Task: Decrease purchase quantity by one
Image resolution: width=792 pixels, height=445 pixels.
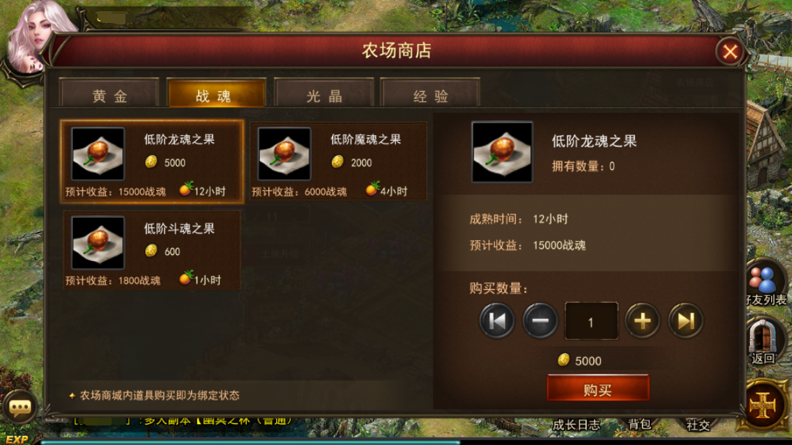Action: click(540, 320)
